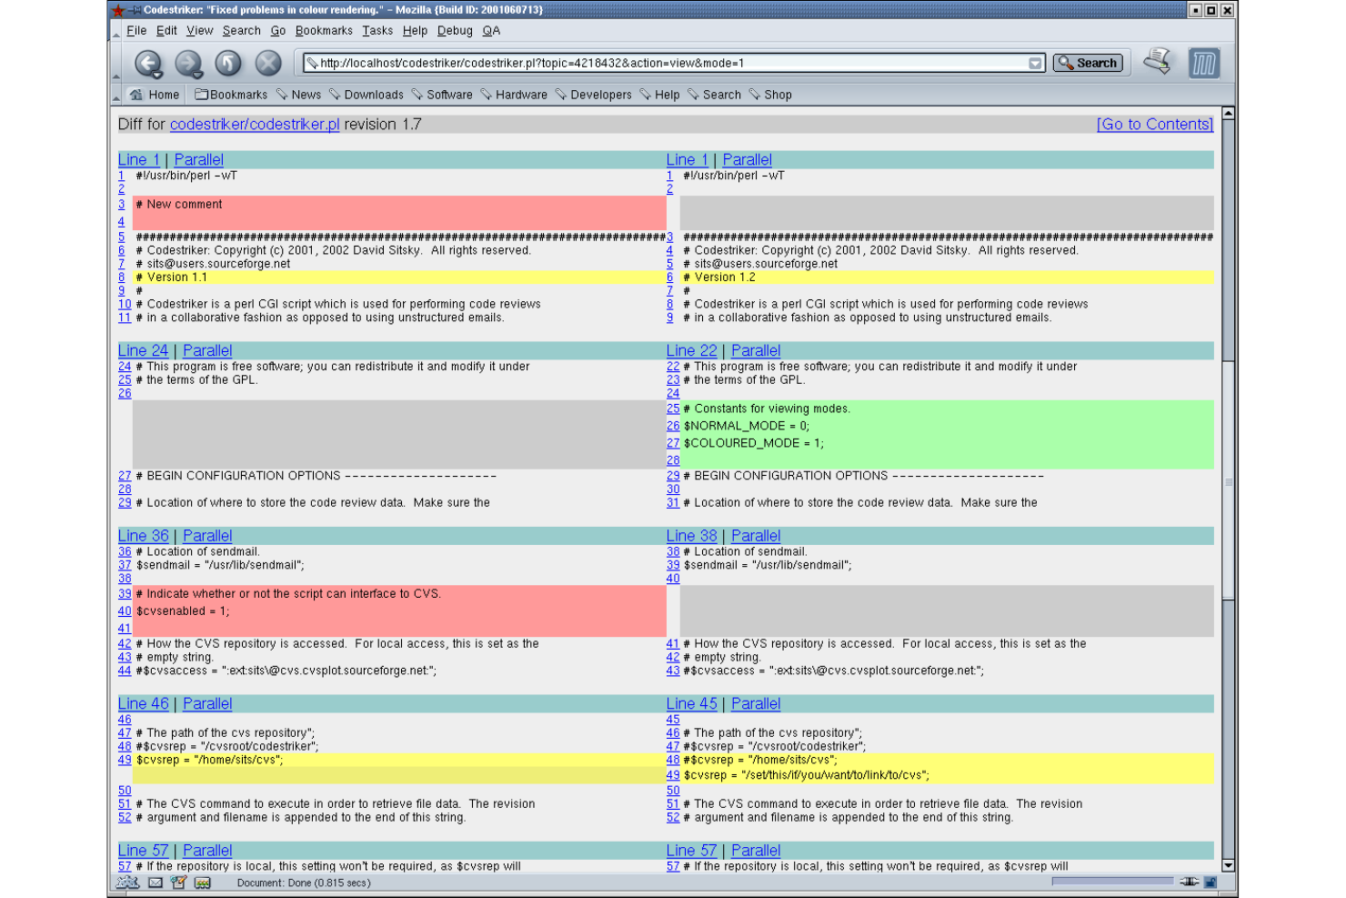This screenshot has width=1346, height=898.
Task: Click line number 3 beside New comment
Action: 121,205
